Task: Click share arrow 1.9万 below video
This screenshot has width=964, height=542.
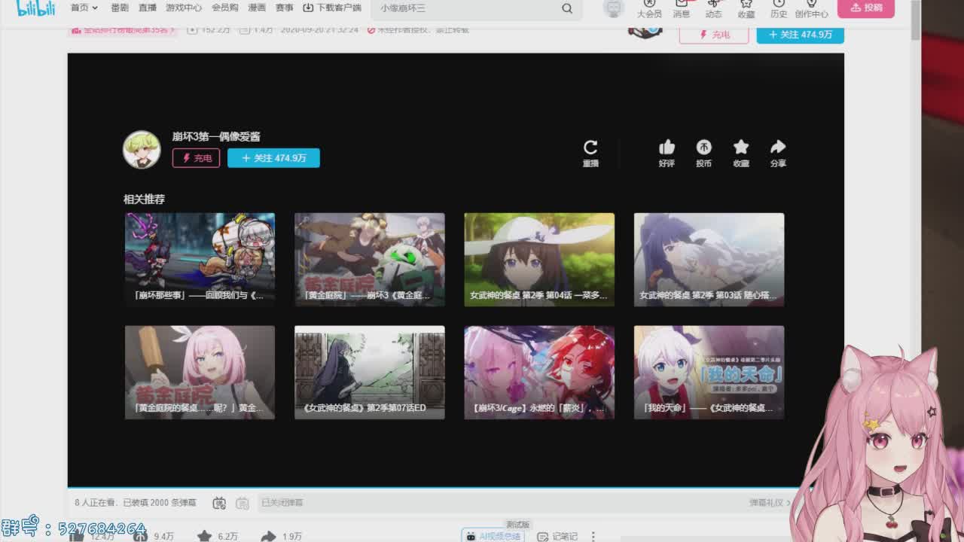Action: (x=282, y=536)
